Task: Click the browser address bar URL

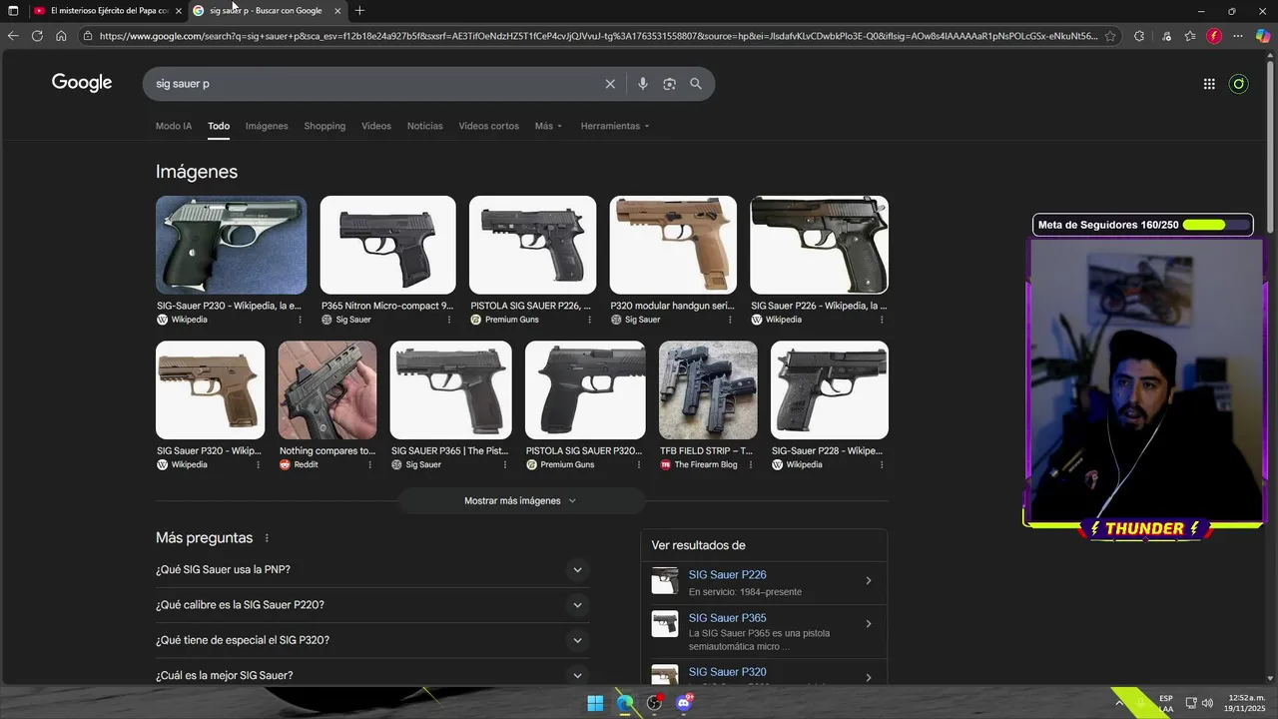Action: point(597,36)
